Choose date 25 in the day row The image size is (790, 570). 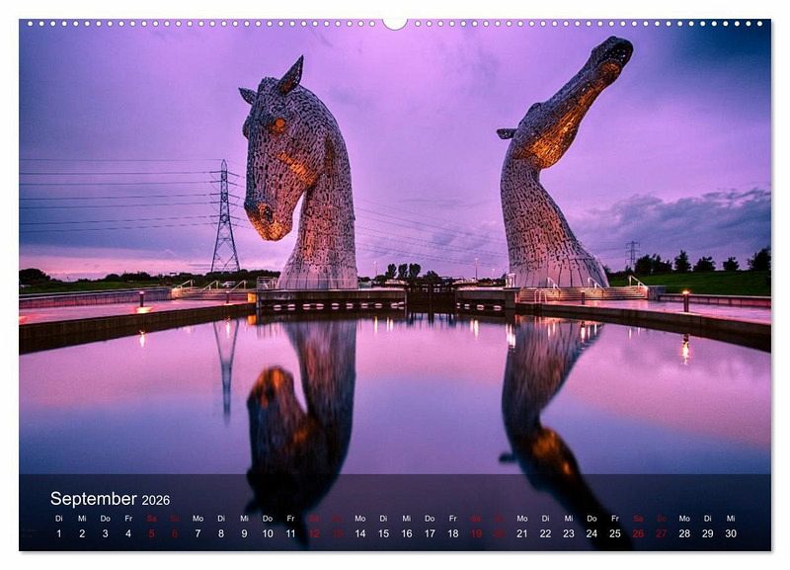click(x=615, y=533)
